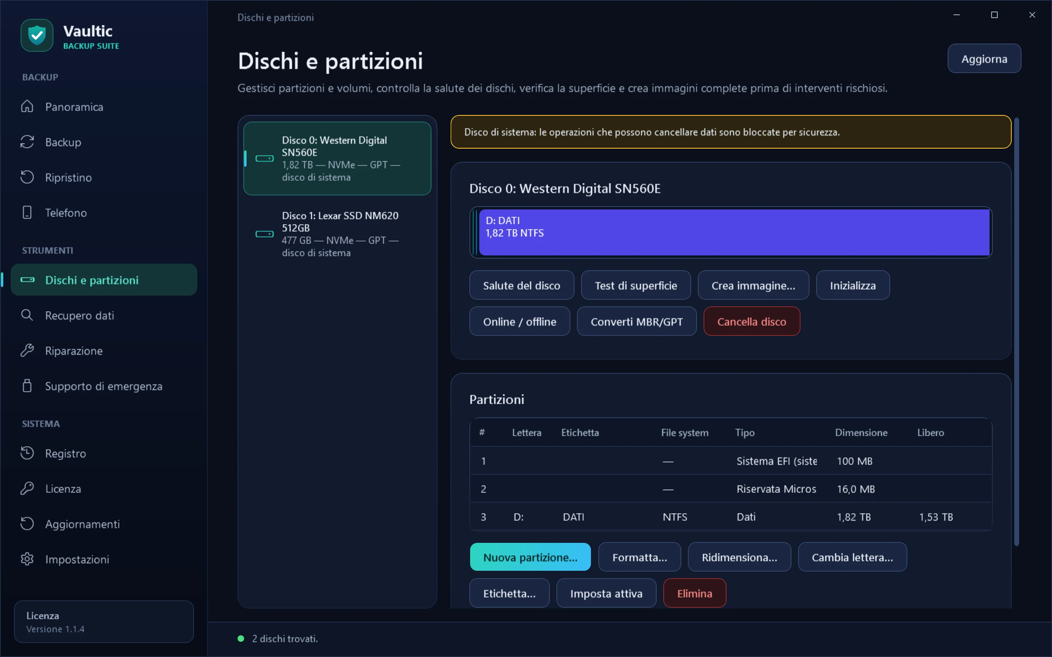Click the Telefono phone icon

[27, 212]
